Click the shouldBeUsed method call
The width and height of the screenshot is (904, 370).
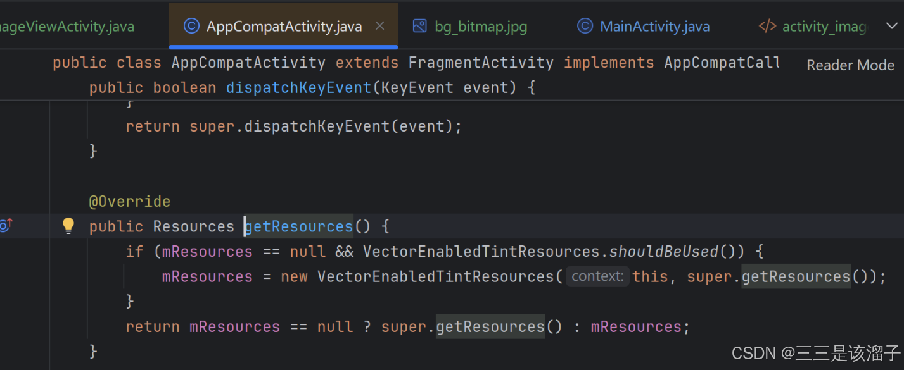(x=664, y=252)
